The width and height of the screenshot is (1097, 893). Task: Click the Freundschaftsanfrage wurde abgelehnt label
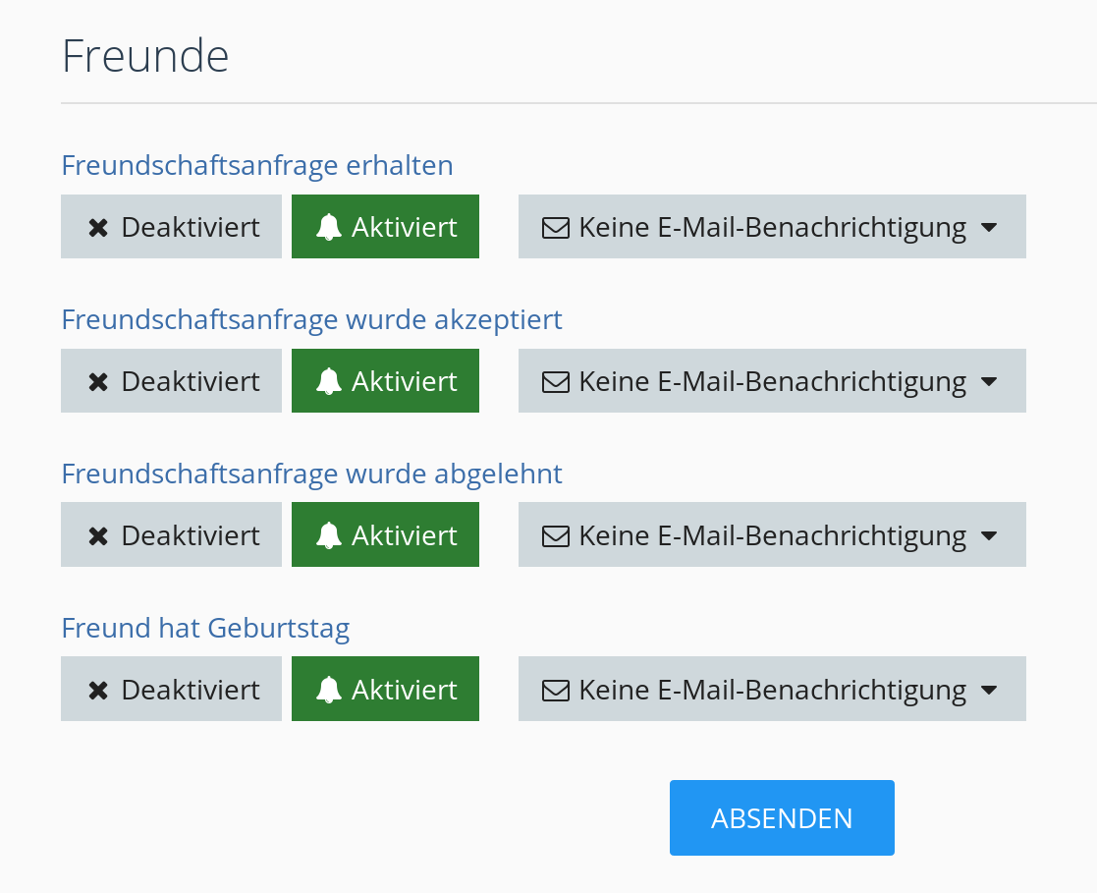311,474
